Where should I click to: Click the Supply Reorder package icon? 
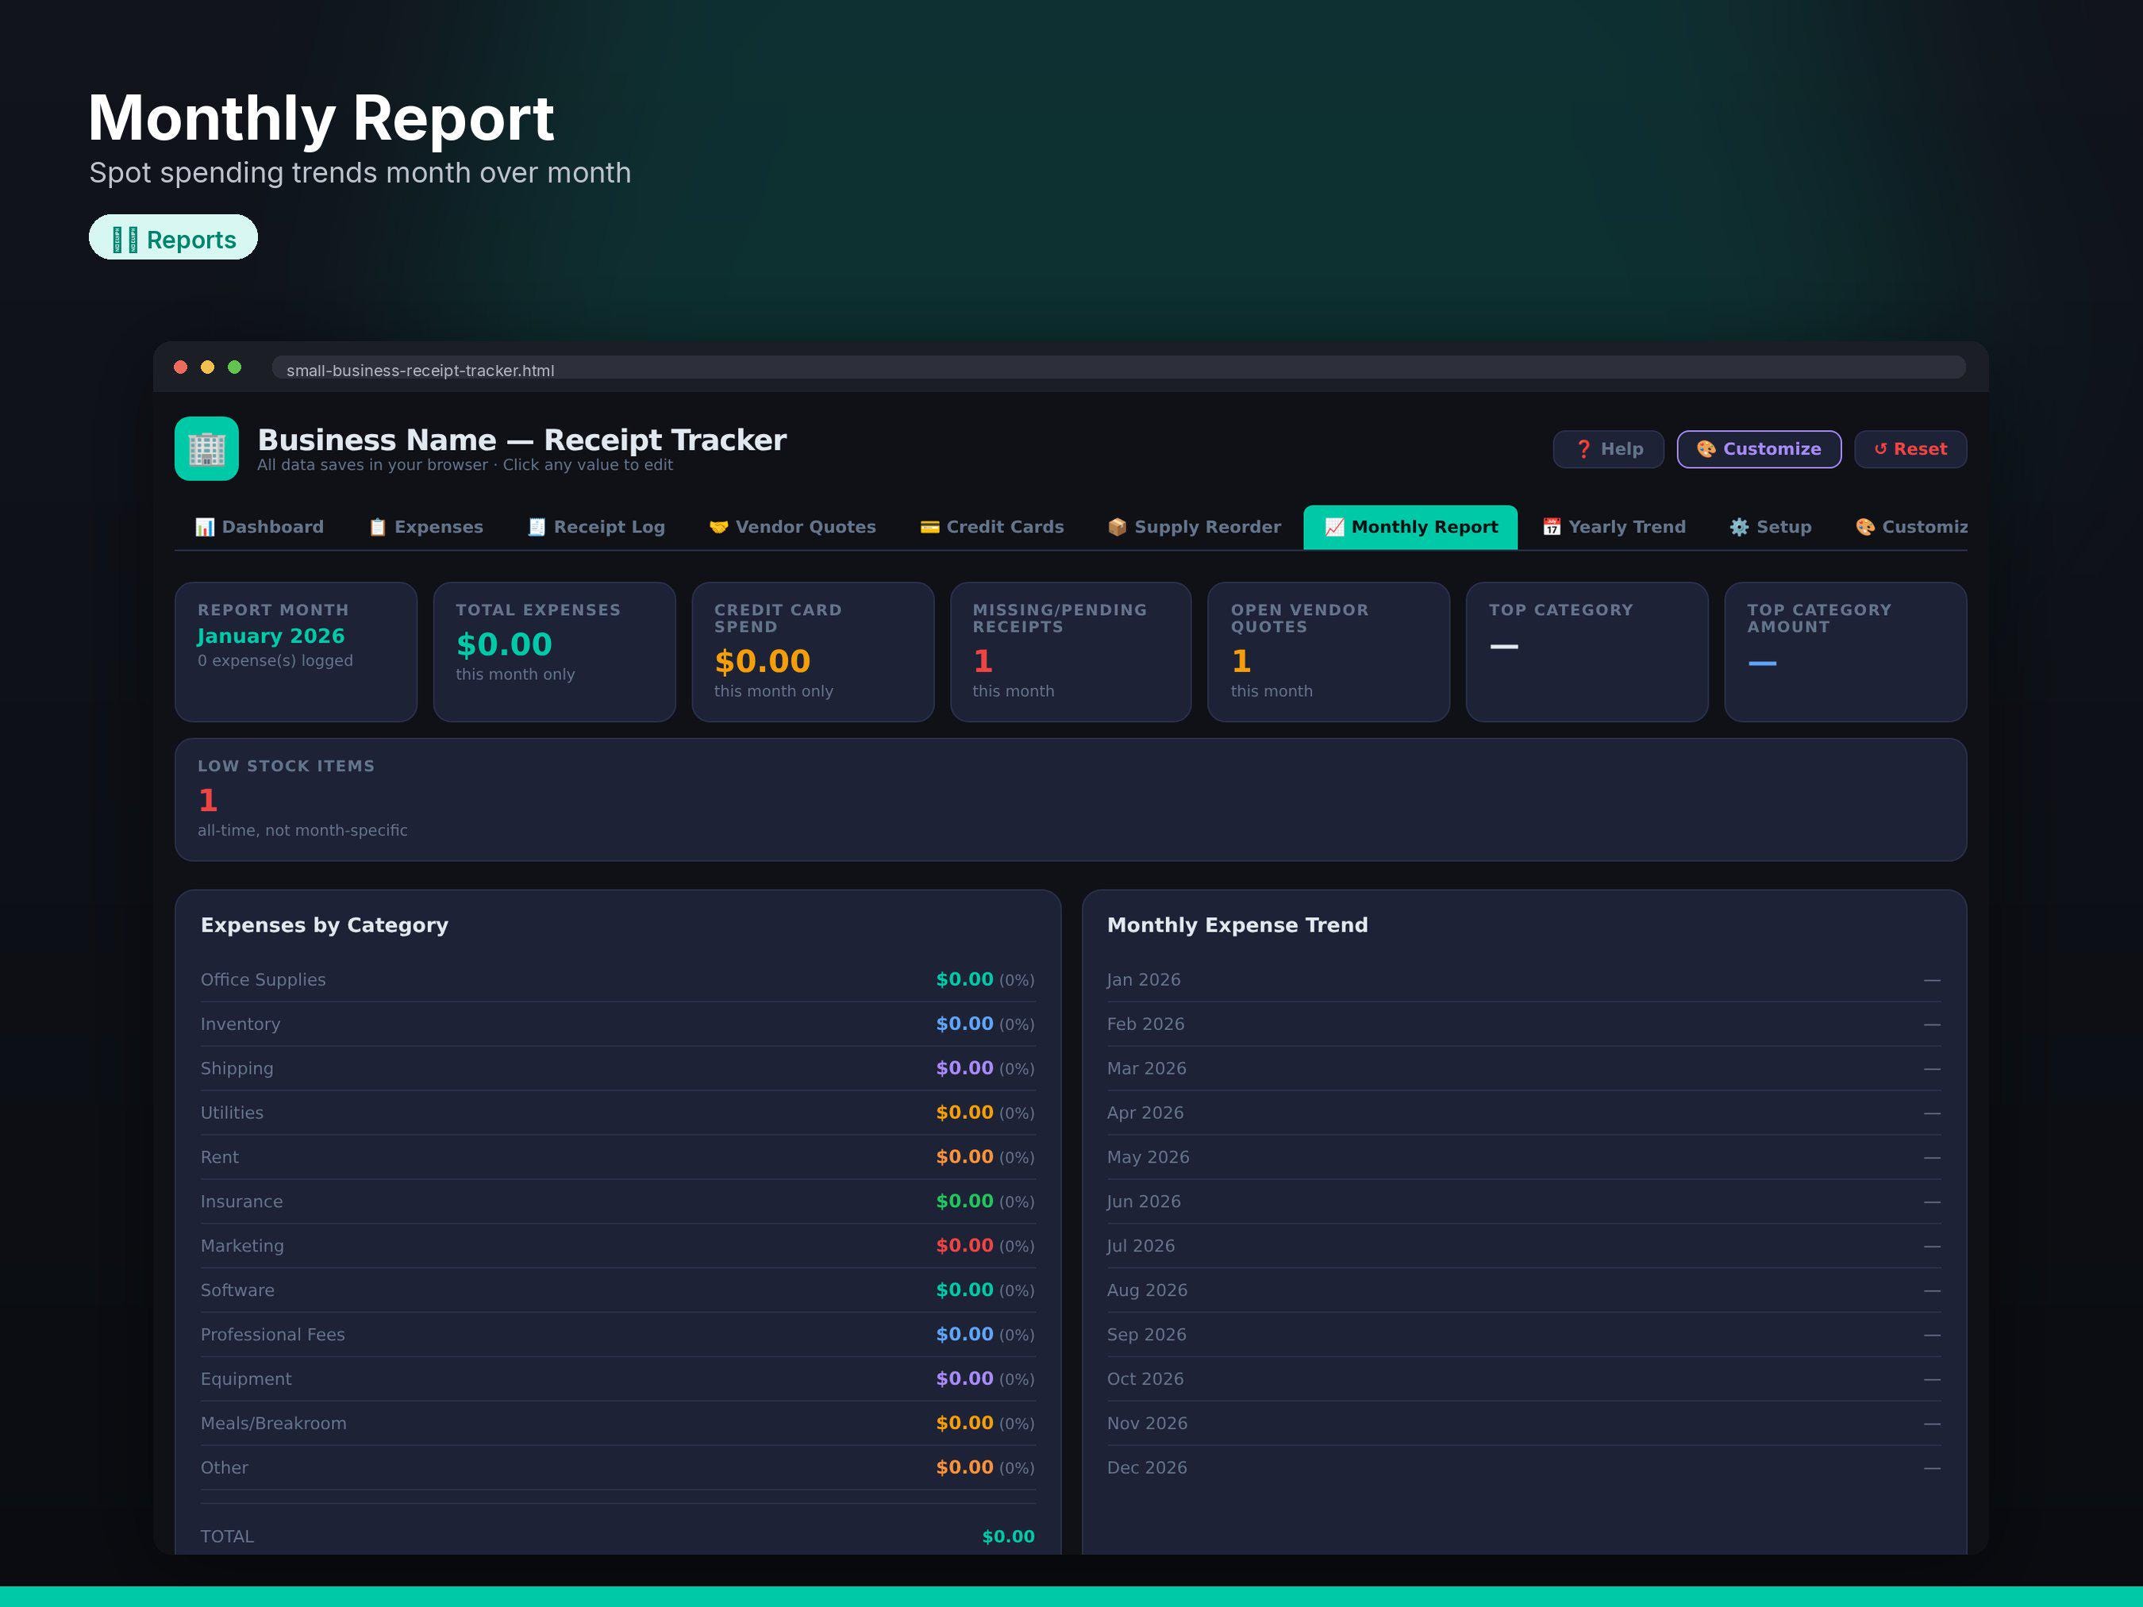pos(1117,527)
